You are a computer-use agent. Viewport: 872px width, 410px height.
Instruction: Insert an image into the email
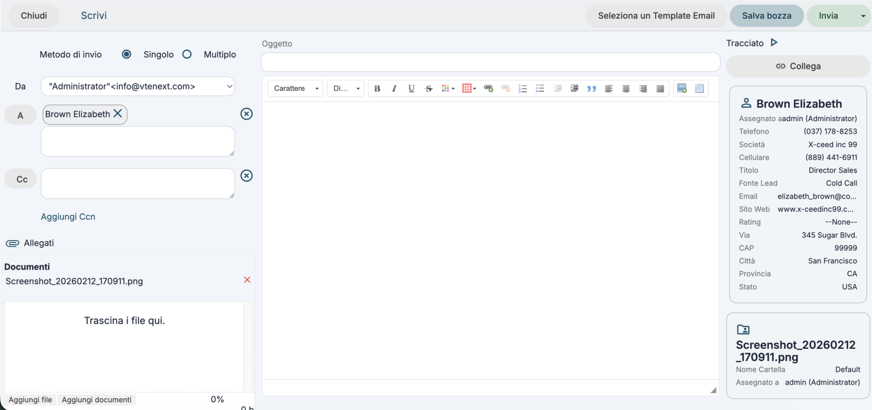tap(682, 89)
